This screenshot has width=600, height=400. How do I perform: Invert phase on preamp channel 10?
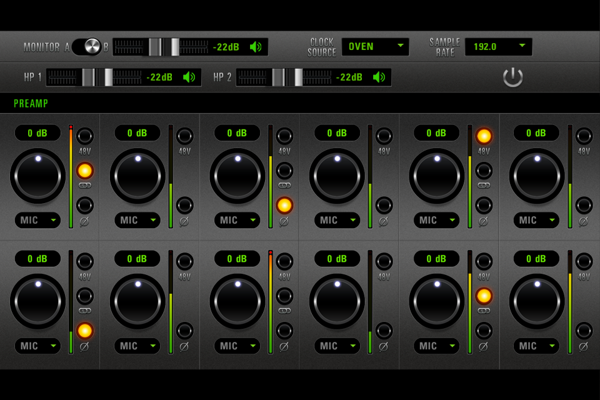click(384, 331)
